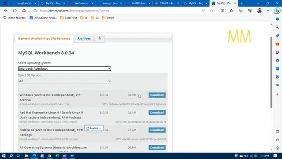Image resolution: width=282 pixels, height=159 pixels.
Task: Open sidebar Outlook icon
Action: (x=277, y=68)
